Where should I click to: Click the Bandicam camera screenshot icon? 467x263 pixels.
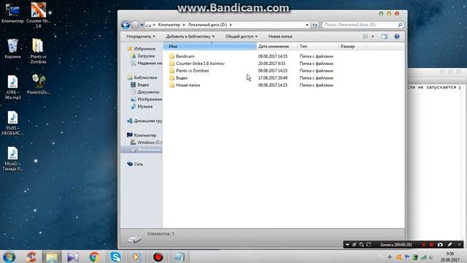coord(440,245)
